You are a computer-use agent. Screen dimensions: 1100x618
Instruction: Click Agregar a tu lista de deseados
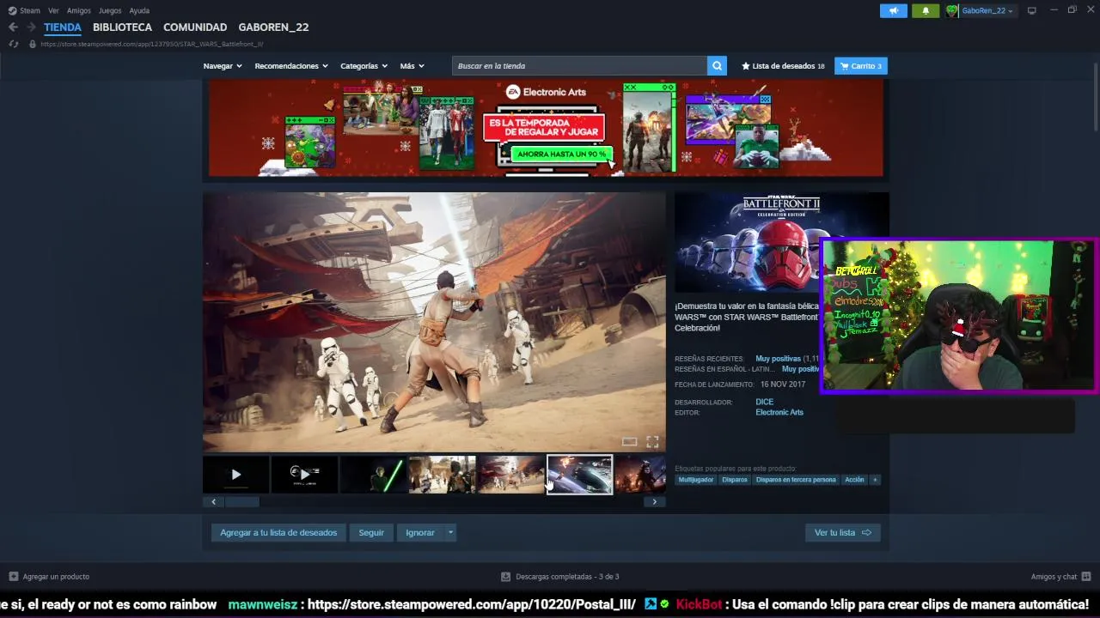(x=278, y=533)
